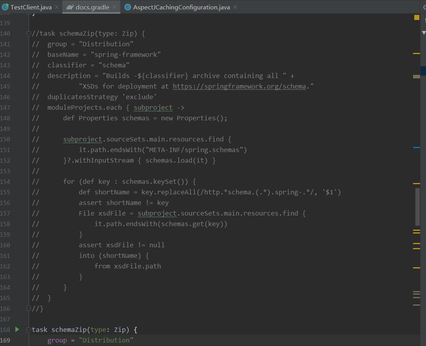Viewport: 426px width, 346px height.
Task: Toggle the fold marker at line 166
Action: click(x=29, y=308)
